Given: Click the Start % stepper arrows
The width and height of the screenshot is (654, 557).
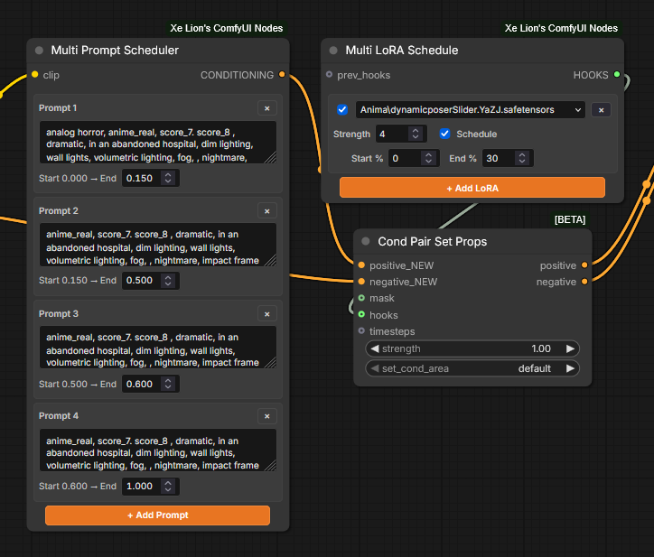Looking at the screenshot, I should [x=428, y=158].
